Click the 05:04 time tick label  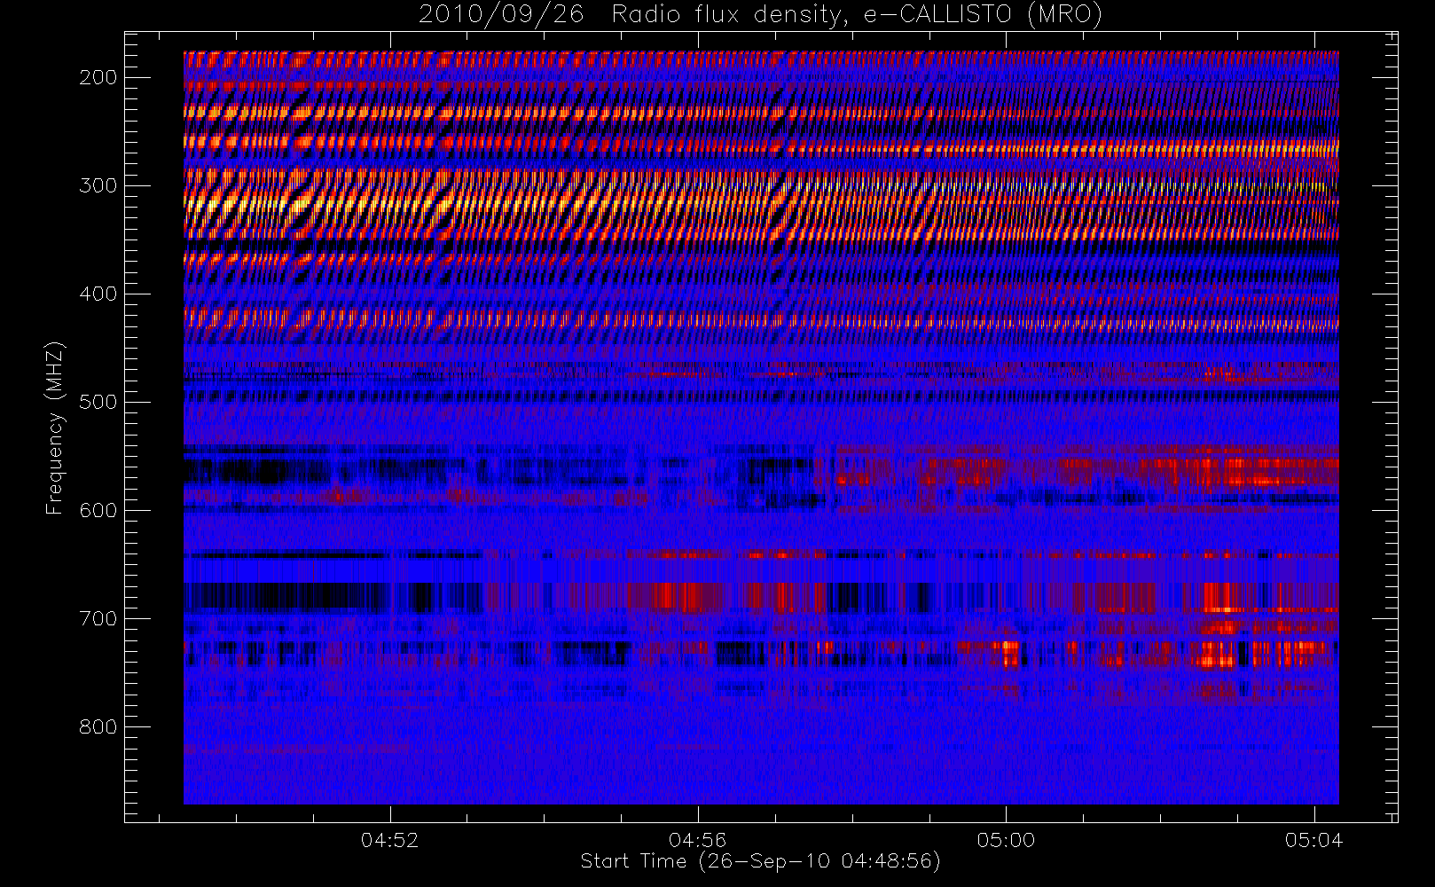1313,840
